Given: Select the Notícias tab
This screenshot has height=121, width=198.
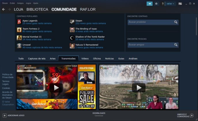Looking at the screenshot, I should click(x=110, y=58).
